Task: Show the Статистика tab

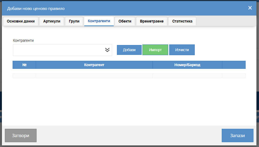Action: click(x=182, y=21)
